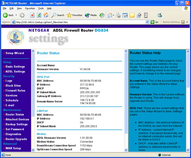Click the Back navigation arrow icon

click(5, 15)
